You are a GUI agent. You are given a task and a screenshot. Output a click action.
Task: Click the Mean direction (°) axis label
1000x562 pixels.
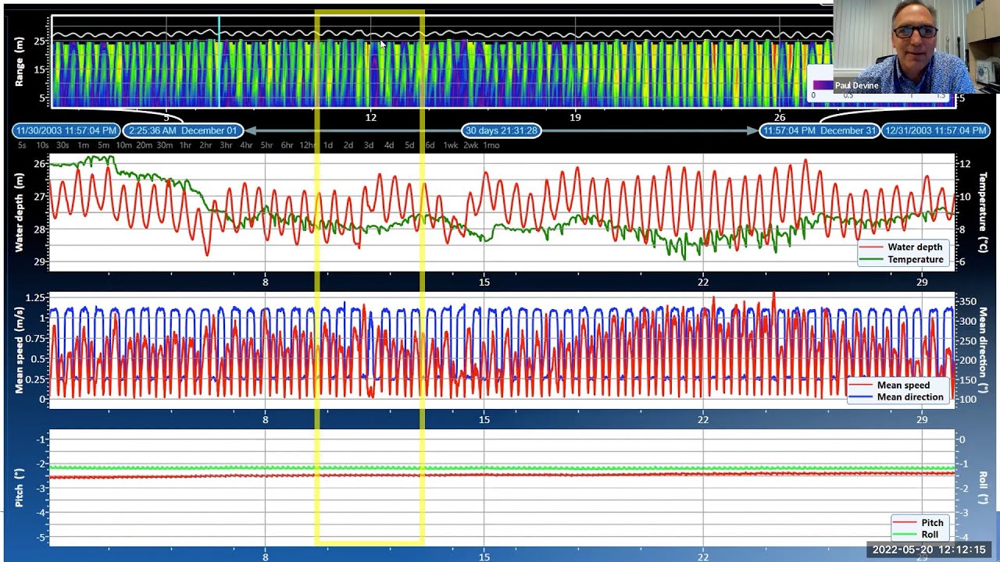983,350
